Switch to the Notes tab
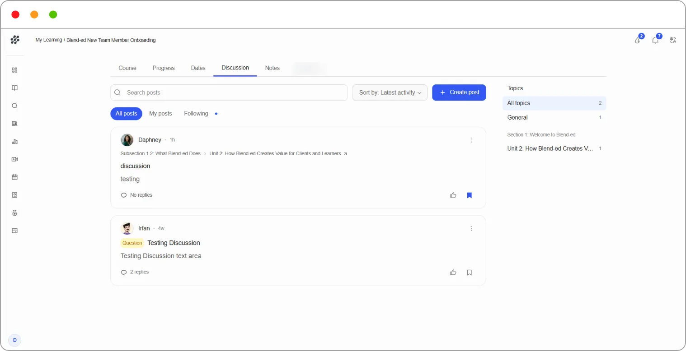This screenshot has height=351, width=686. click(273, 68)
